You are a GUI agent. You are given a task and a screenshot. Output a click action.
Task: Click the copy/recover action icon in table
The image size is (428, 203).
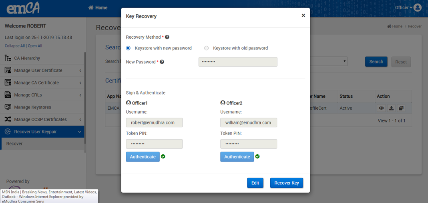coord(401,108)
